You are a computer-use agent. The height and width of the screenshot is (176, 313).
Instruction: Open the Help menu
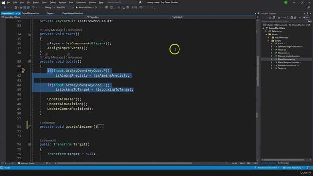[x=101, y=3]
